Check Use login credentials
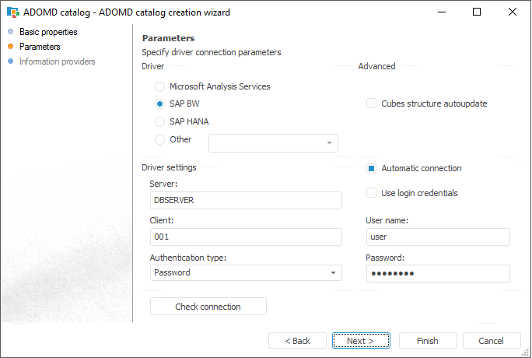 click(x=372, y=193)
